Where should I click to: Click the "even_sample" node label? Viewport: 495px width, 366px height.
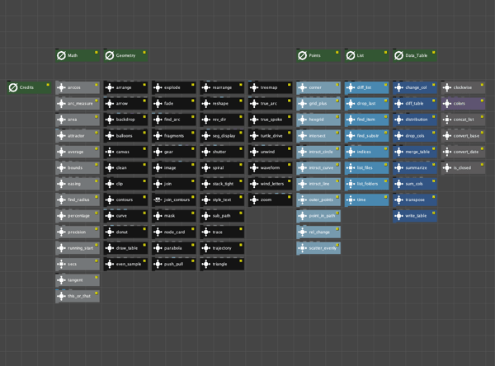129,264
